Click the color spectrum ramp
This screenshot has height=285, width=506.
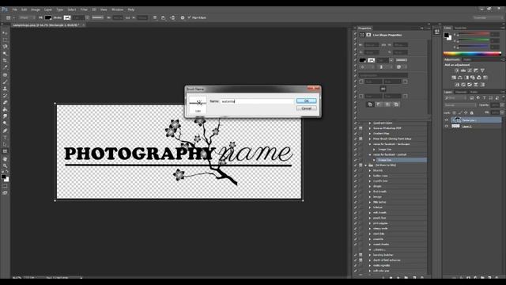coord(472,54)
